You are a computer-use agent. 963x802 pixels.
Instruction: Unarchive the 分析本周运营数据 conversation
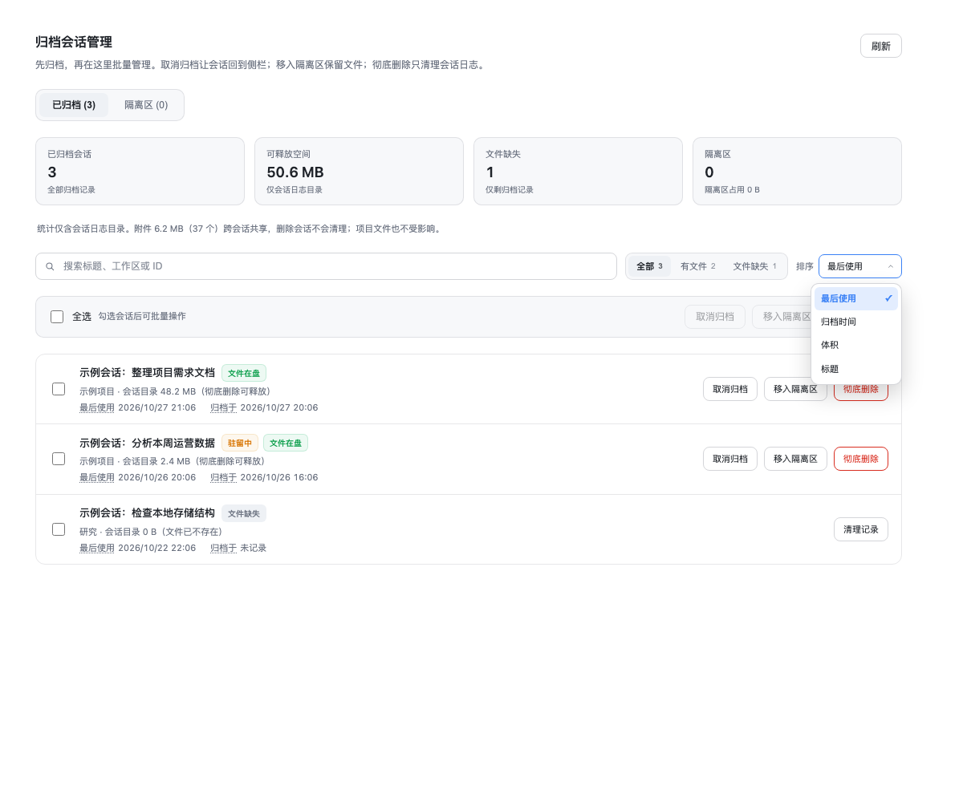point(730,459)
